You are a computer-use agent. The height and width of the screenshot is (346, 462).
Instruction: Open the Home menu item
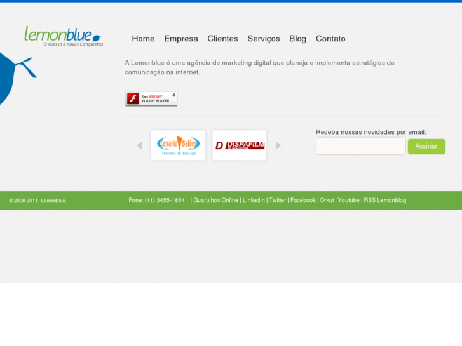point(143,39)
